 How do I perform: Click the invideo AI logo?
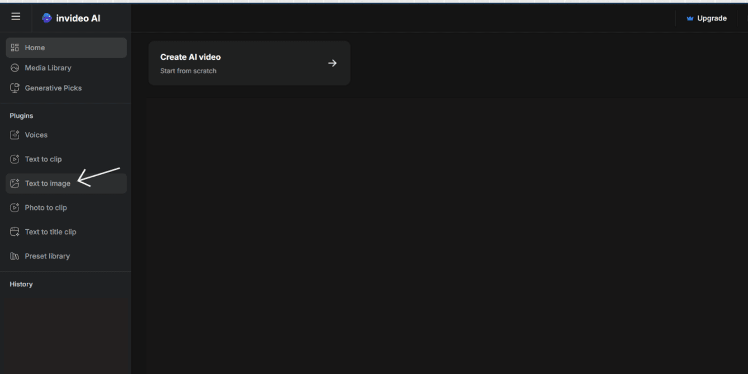pyautogui.click(x=71, y=18)
